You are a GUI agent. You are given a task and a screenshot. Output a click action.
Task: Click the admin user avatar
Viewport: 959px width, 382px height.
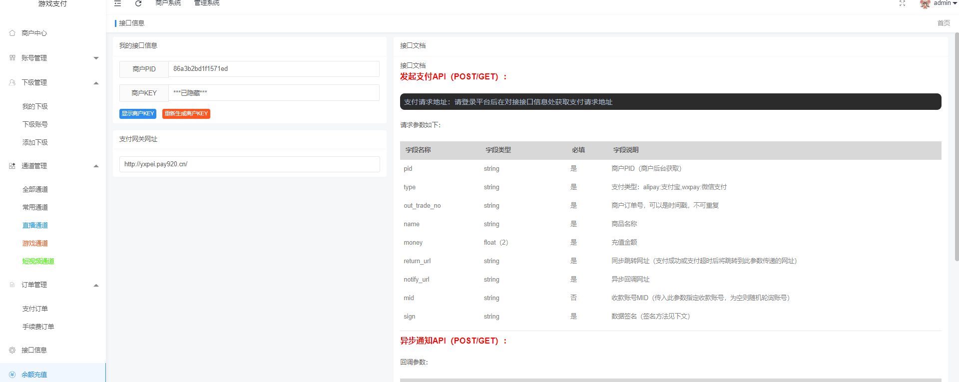(925, 4)
